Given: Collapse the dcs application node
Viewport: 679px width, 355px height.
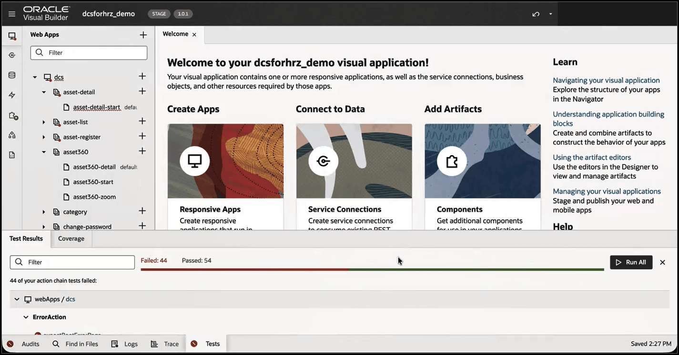Looking at the screenshot, I should tap(35, 77).
